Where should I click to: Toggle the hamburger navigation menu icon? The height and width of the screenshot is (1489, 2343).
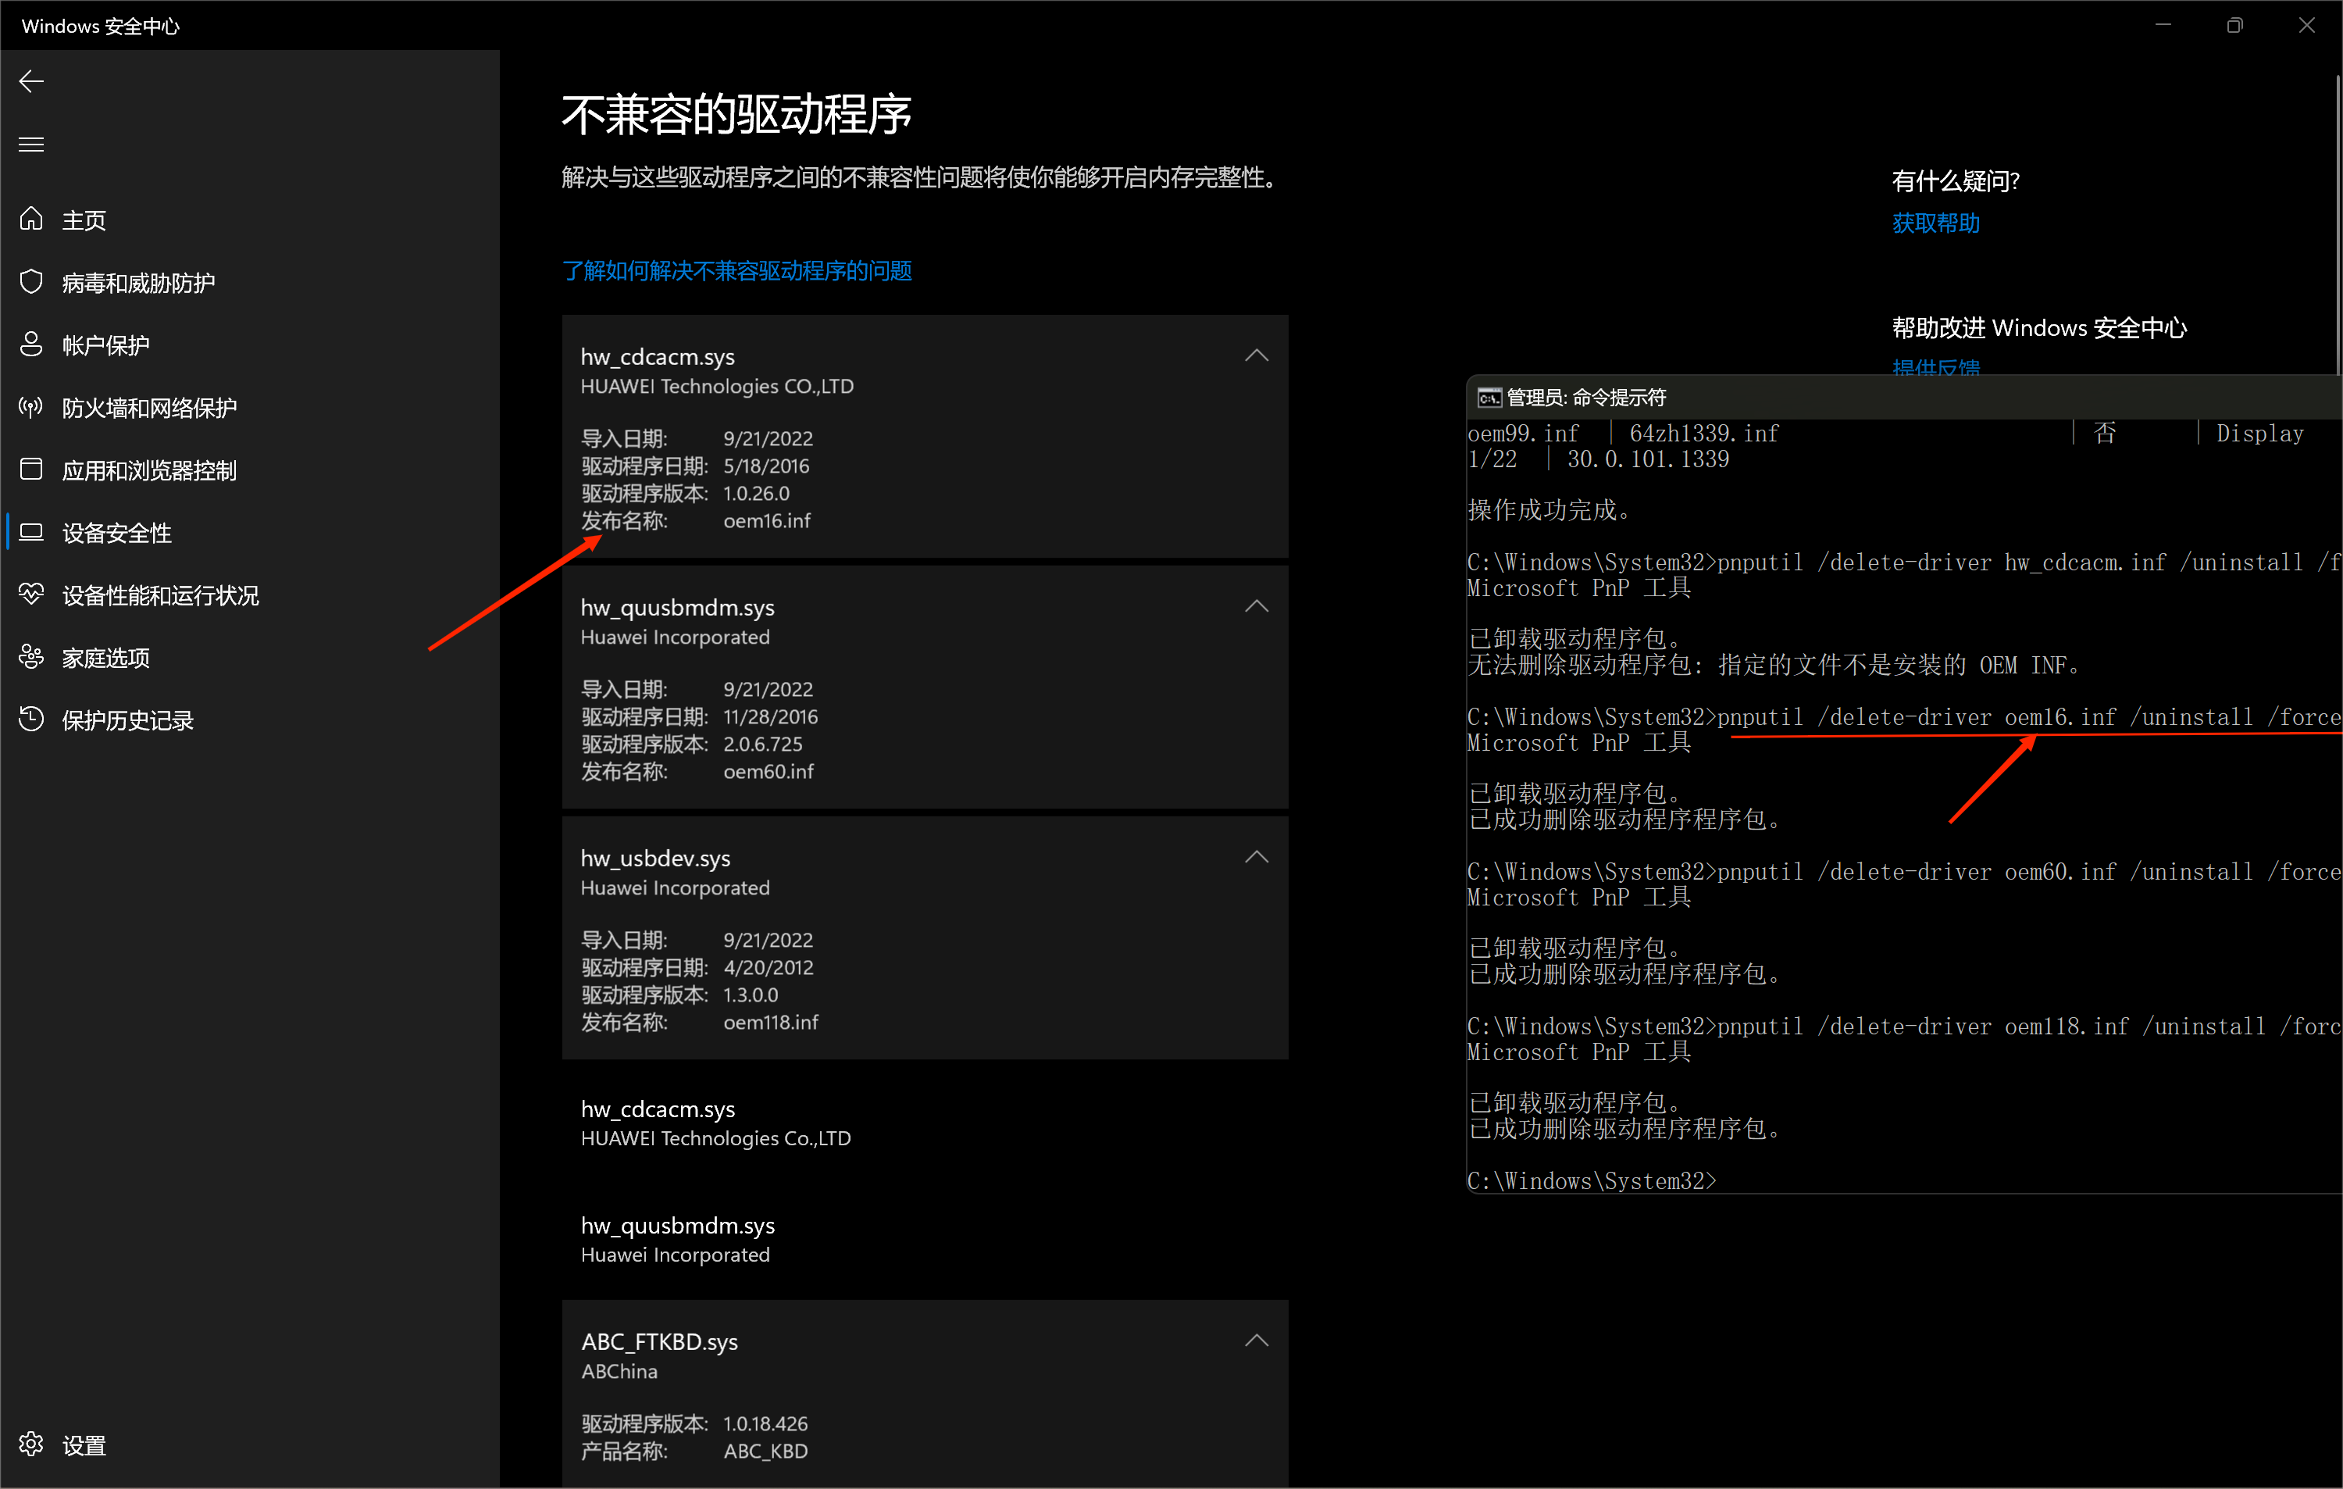pyautogui.click(x=31, y=144)
